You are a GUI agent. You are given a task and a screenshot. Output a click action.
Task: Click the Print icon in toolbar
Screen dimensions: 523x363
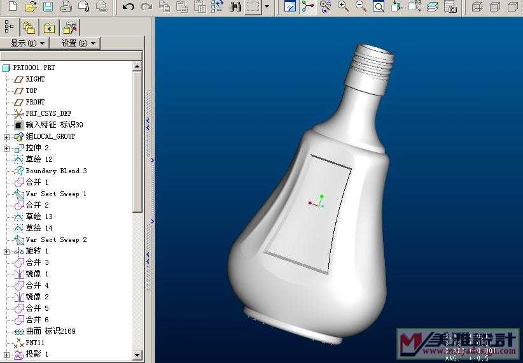coord(66,7)
